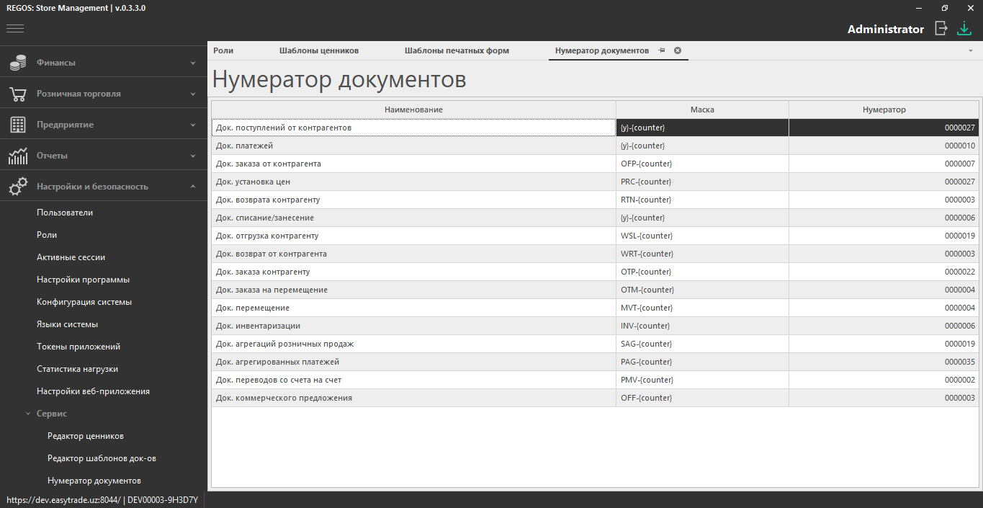Open the hamburger menu icon
This screenshot has width=983, height=508.
click(15, 29)
